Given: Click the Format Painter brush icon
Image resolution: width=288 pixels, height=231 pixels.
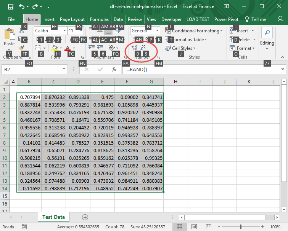Looking at the screenshot, I should (x=22, y=48).
